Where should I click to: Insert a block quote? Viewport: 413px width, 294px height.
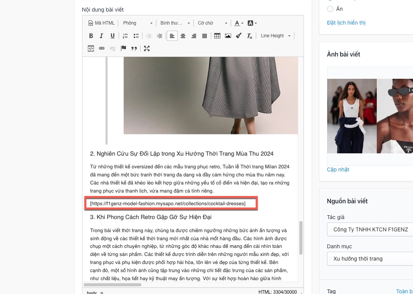(134, 48)
